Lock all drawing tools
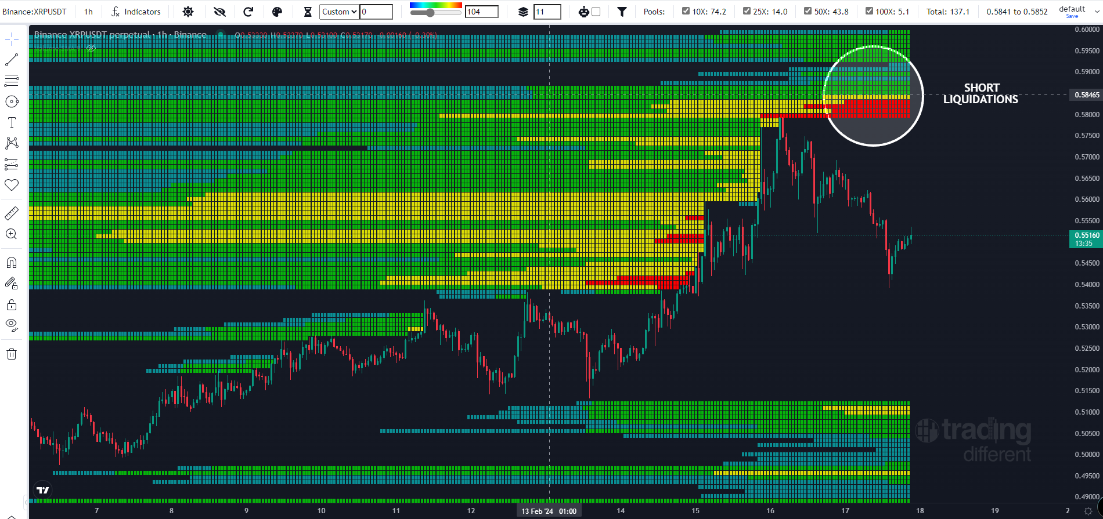Image resolution: width=1103 pixels, height=519 pixels. tap(12, 304)
